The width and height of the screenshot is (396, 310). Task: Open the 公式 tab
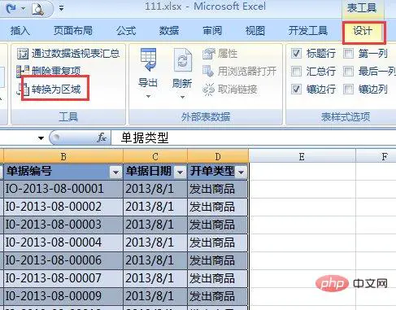tap(126, 31)
